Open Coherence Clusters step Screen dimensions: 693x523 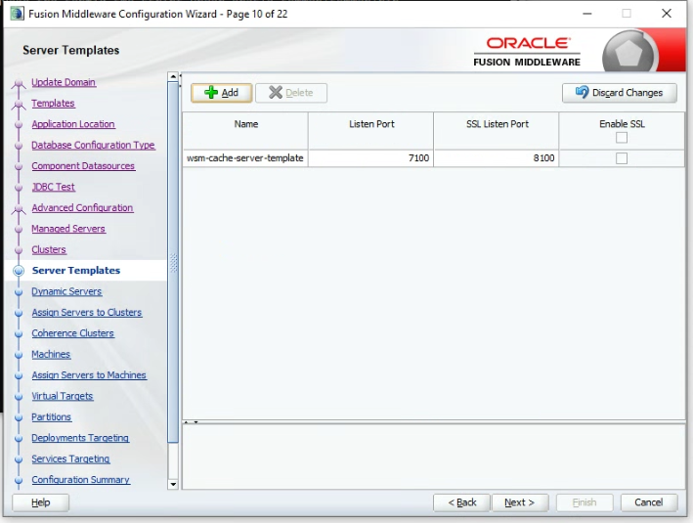73,333
